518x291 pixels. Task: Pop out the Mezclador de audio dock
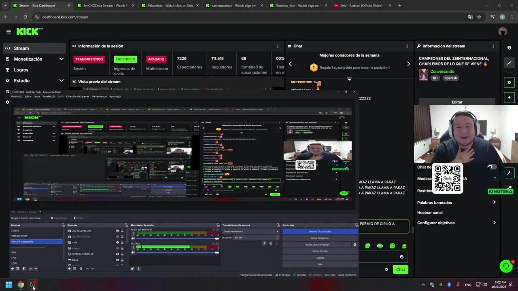tap(218, 225)
